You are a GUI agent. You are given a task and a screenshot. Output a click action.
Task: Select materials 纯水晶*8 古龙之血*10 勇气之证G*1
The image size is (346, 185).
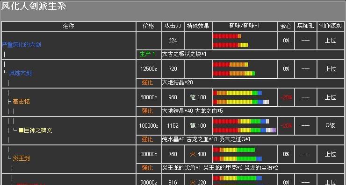206,139
